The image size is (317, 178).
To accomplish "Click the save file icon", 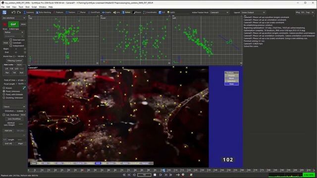I will point(4,12).
